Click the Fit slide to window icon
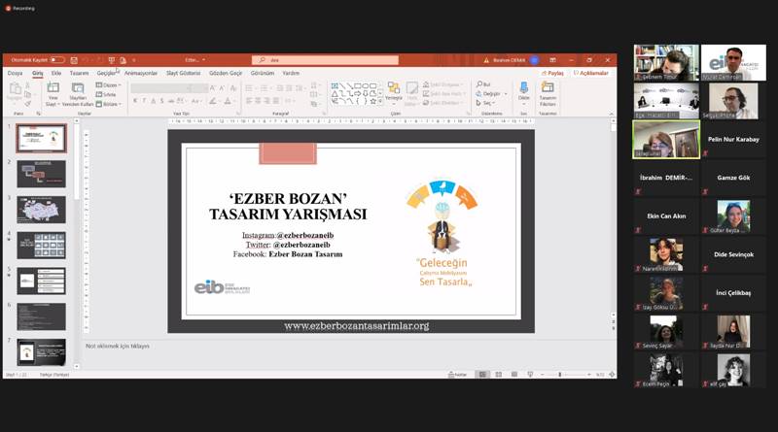 pos(612,375)
